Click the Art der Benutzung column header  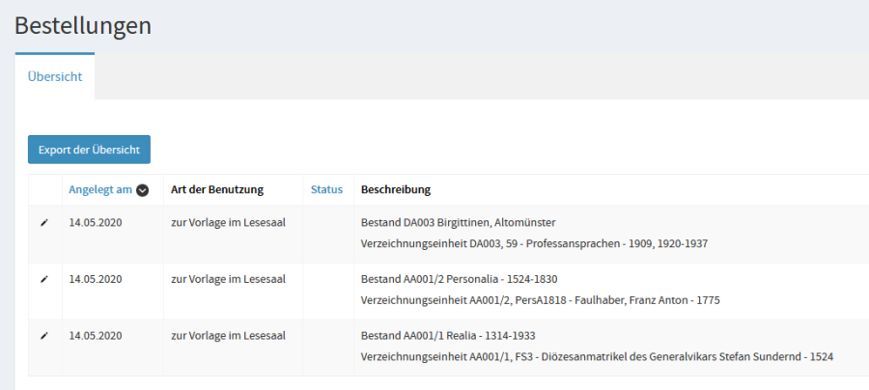tap(217, 189)
